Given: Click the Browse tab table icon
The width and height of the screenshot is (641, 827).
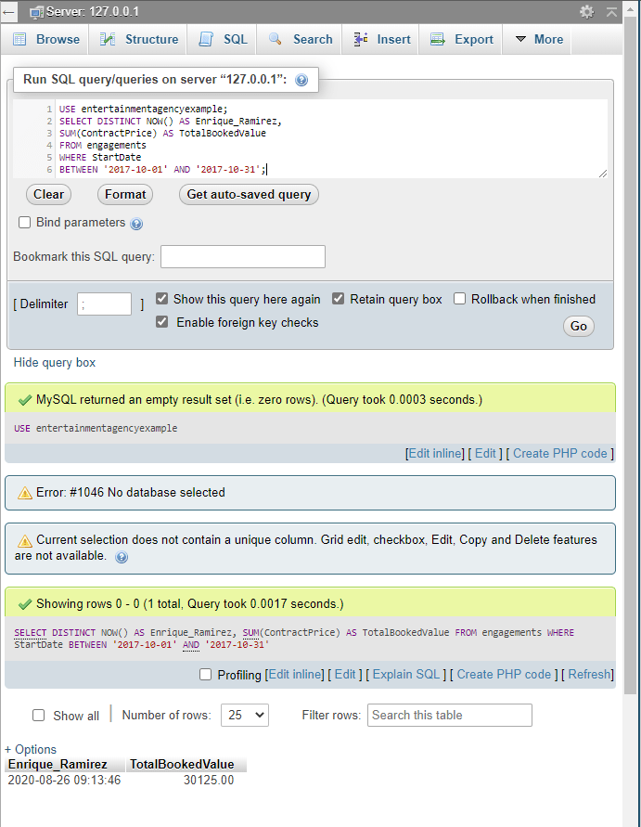Looking at the screenshot, I should pyautogui.click(x=19, y=39).
